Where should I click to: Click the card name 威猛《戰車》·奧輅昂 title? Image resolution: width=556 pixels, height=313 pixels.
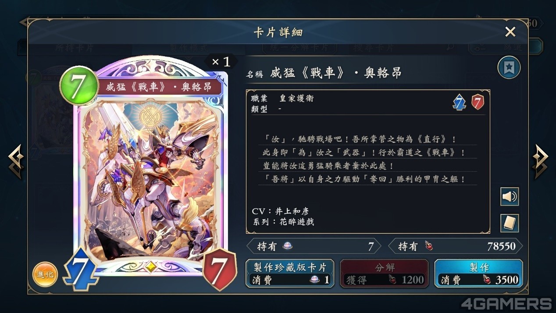pos(336,73)
